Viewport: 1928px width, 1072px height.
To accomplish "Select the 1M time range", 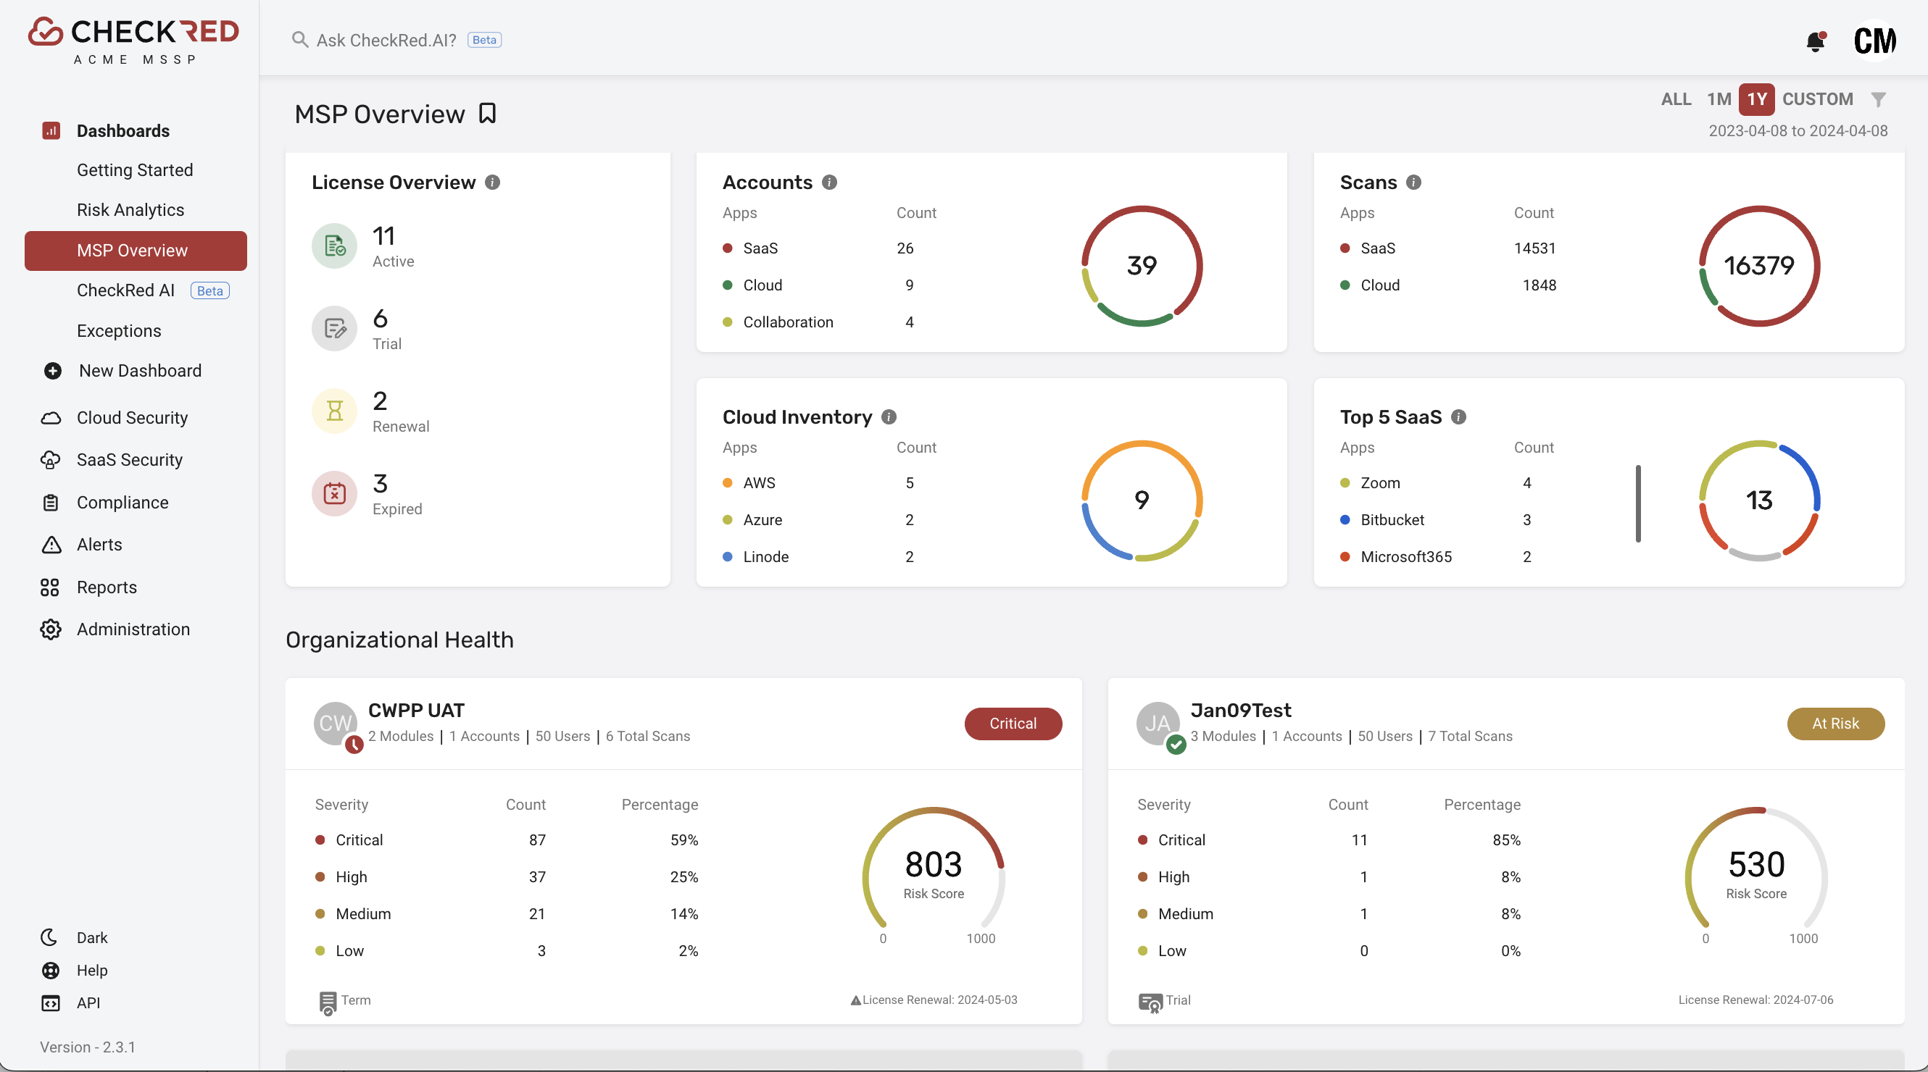I will (1719, 99).
